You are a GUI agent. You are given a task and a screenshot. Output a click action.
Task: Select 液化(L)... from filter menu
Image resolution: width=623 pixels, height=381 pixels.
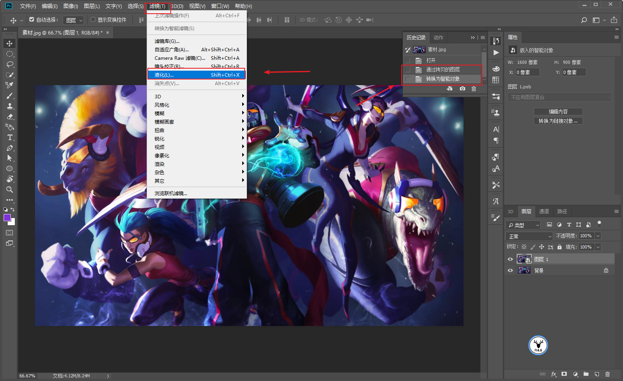click(x=197, y=75)
